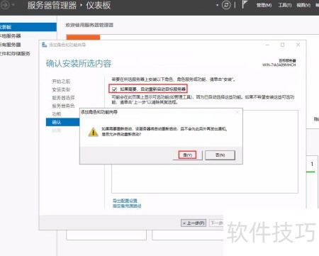This screenshot has width=319, height=256.
Task: Click the refresh icon in Server Manager header
Action: [226, 5]
